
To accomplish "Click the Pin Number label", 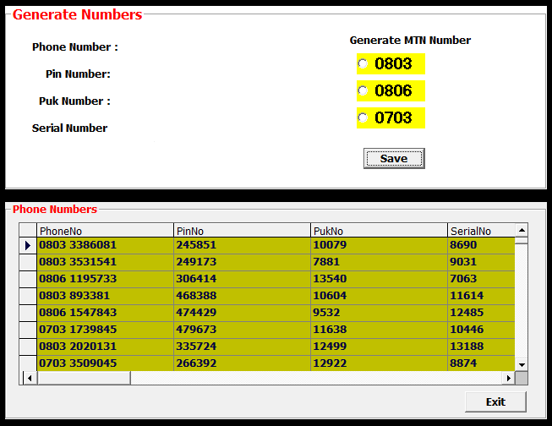I will pos(78,74).
